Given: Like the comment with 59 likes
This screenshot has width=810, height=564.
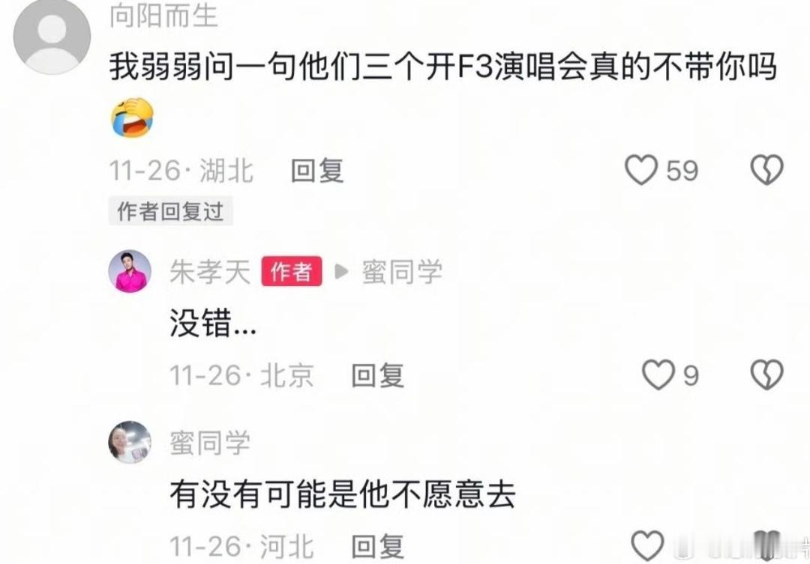Looking at the screenshot, I should click(x=641, y=170).
